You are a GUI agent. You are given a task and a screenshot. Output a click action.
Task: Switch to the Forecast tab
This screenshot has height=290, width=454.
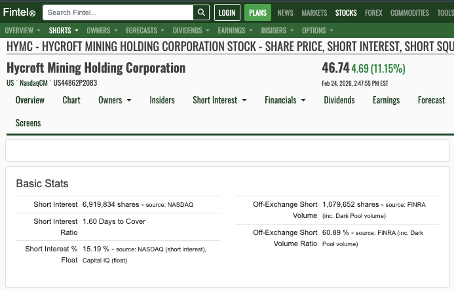coord(432,100)
